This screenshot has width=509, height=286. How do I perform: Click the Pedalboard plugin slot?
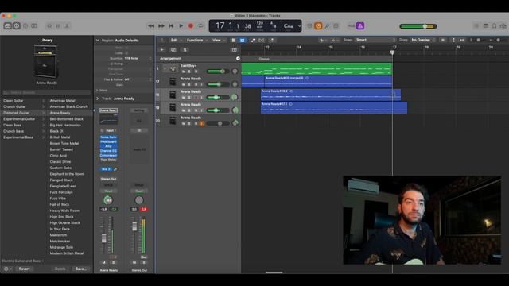[x=108, y=141]
